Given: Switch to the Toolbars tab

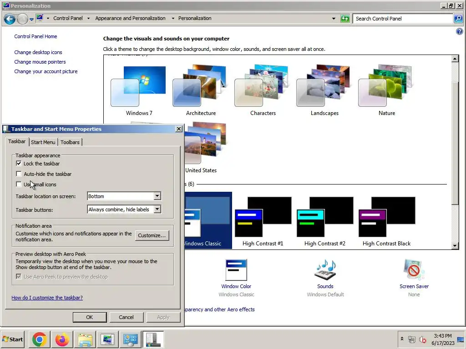Looking at the screenshot, I should pyautogui.click(x=70, y=142).
